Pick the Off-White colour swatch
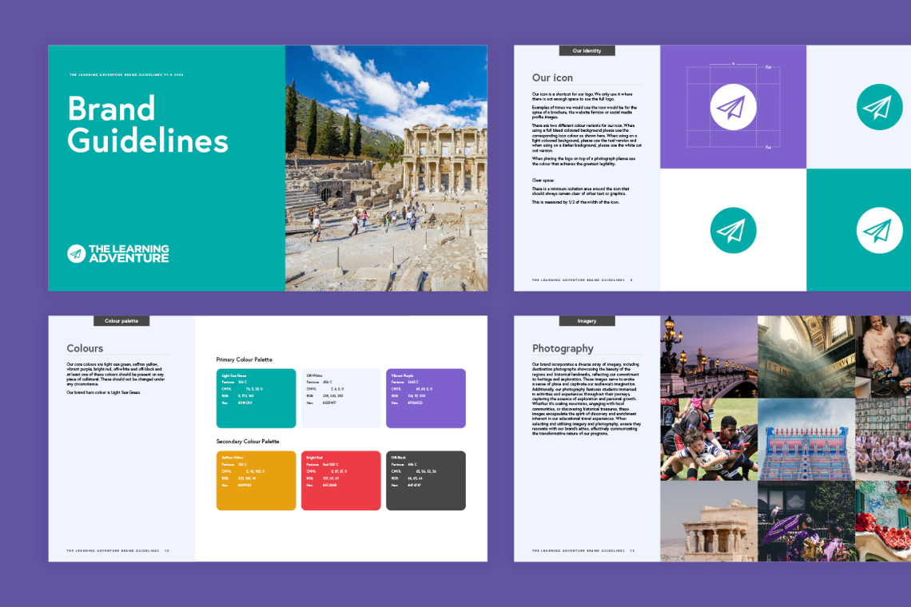 coord(340,398)
